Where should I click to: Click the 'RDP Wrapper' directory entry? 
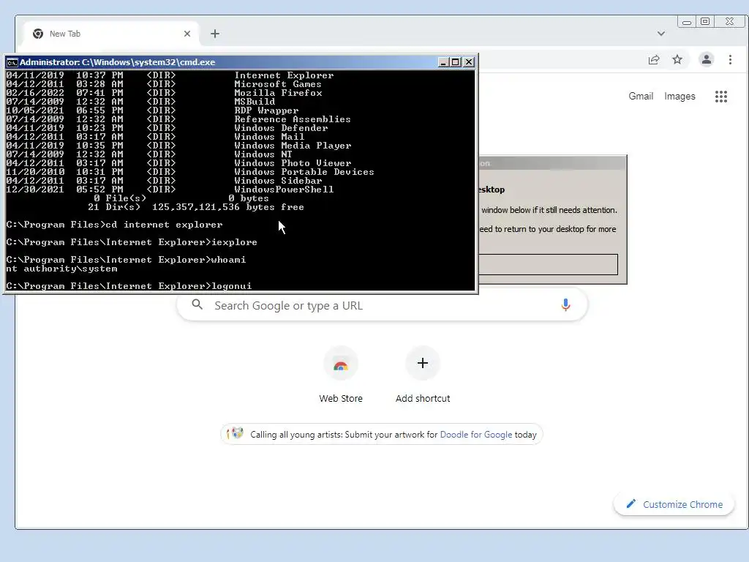coord(266,110)
